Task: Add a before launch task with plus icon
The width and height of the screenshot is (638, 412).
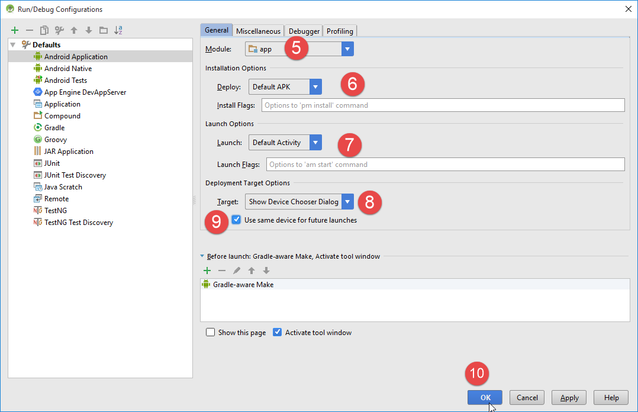Action: point(207,271)
